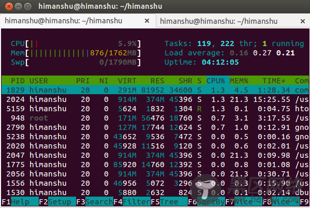Click the 876/1762MB memory value
The height and width of the screenshot is (208, 310).
click(x=113, y=53)
